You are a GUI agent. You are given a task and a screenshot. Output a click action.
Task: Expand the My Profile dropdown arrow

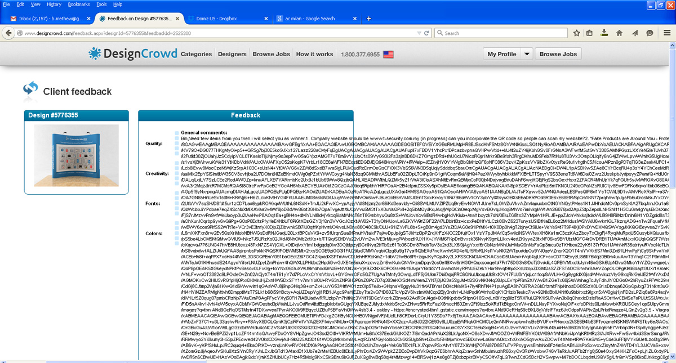coord(527,55)
